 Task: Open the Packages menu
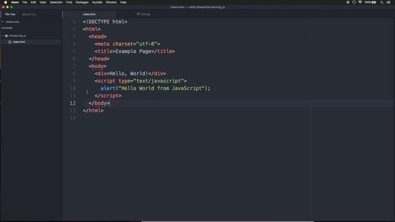click(x=82, y=2)
